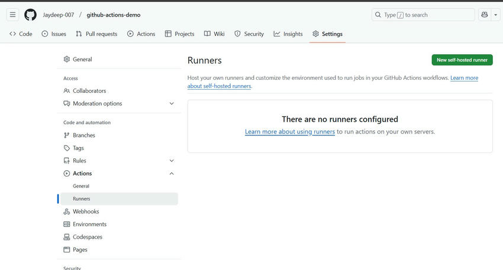Open Branches settings
The image size is (503, 270).
pyautogui.click(x=119, y=135)
